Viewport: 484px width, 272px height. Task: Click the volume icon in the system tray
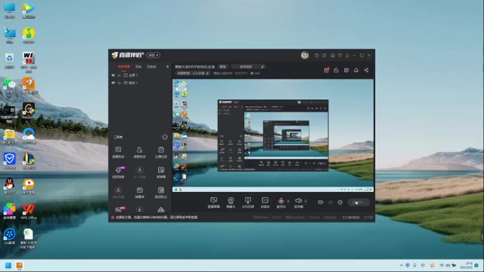(x=448, y=265)
